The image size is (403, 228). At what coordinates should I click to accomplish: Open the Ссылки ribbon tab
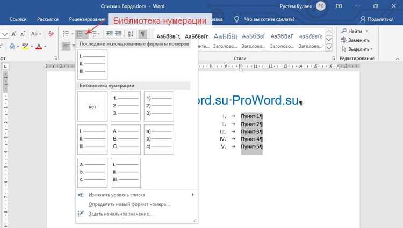coord(18,19)
